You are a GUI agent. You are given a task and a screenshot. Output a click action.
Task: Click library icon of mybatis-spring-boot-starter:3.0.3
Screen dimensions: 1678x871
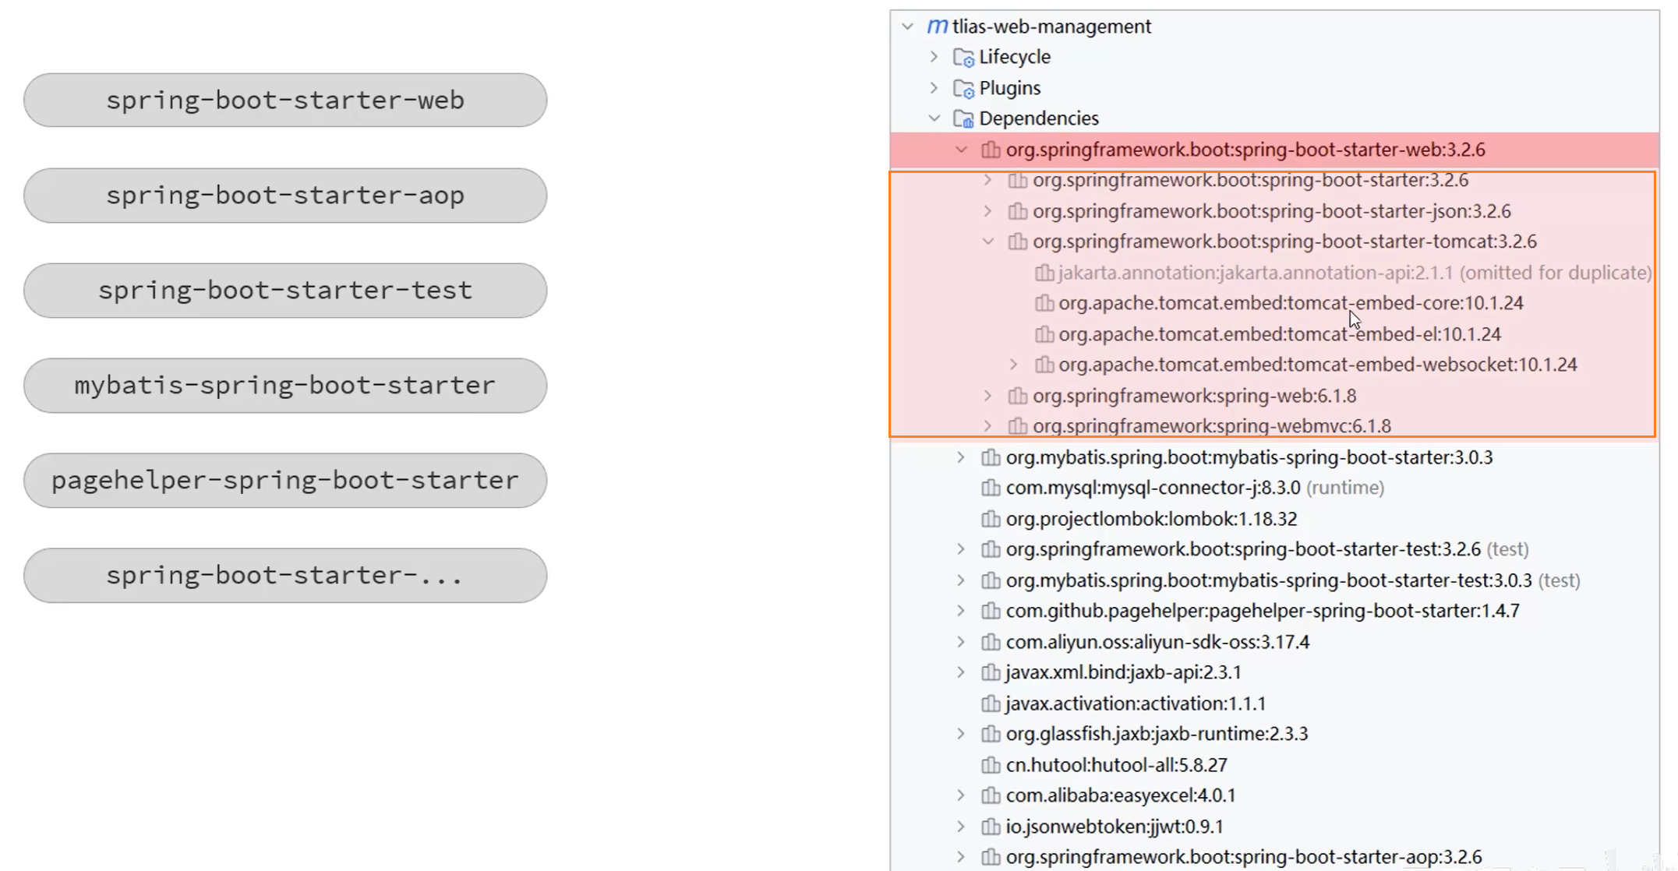991,457
